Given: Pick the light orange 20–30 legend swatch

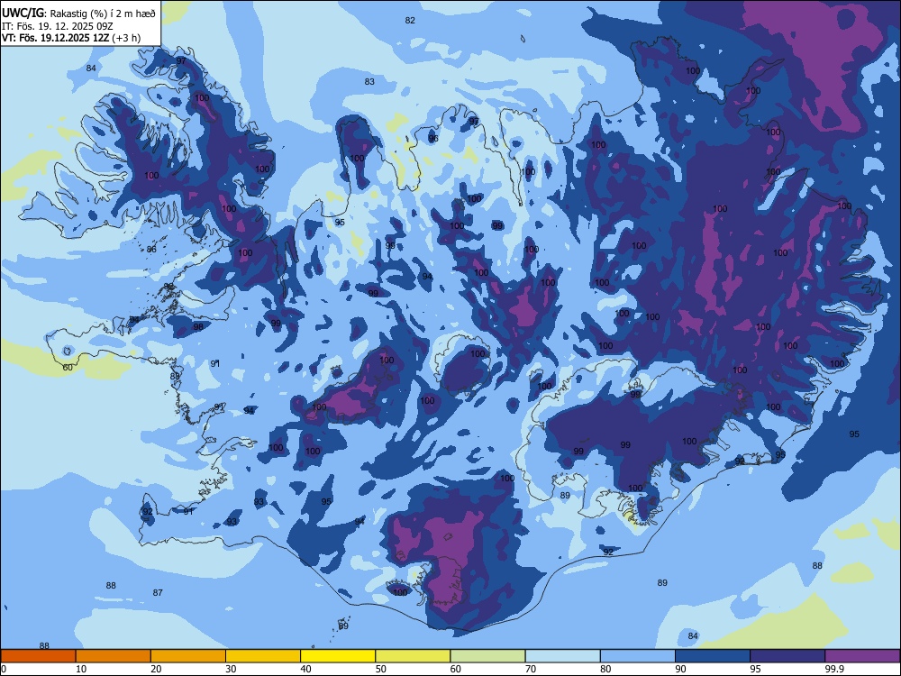Looking at the screenshot, I should pos(188,656).
